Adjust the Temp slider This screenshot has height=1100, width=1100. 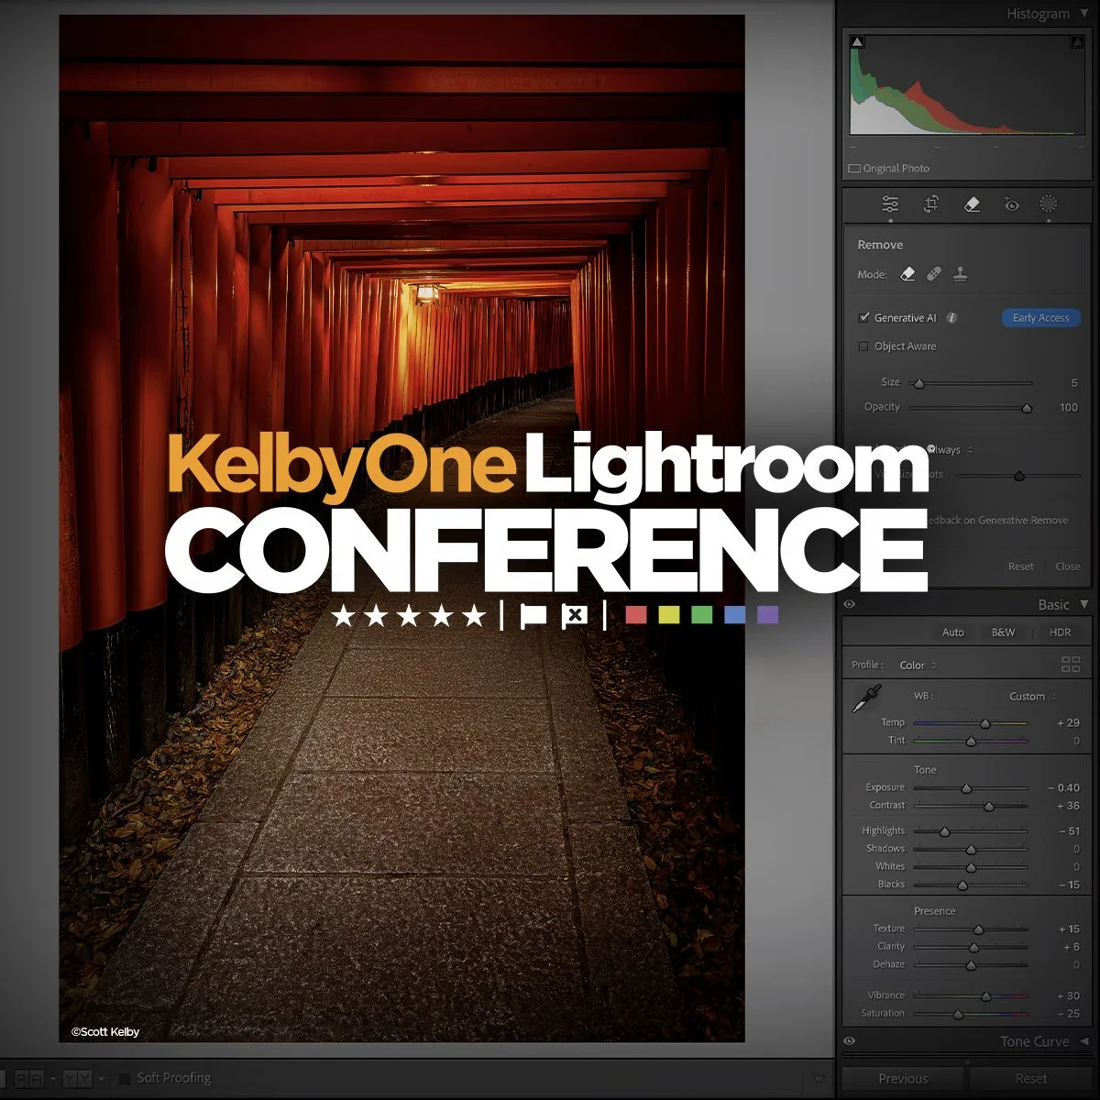971,723
